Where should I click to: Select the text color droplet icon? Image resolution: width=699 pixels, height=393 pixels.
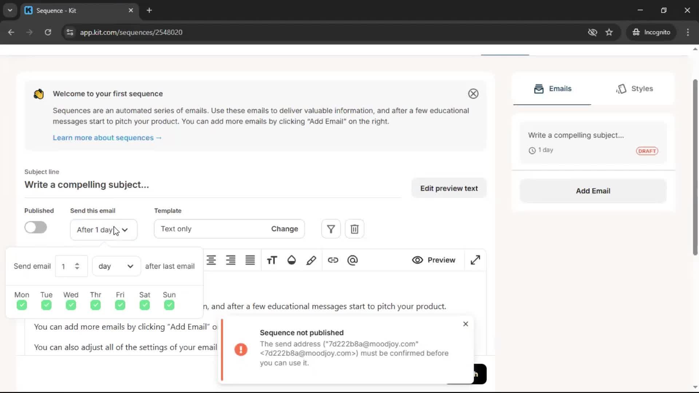[x=291, y=260]
